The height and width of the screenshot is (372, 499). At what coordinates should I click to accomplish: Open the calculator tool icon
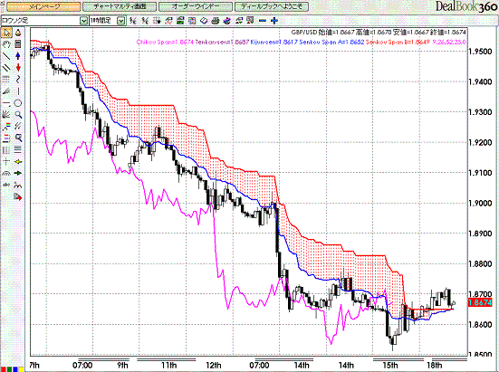(18, 44)
